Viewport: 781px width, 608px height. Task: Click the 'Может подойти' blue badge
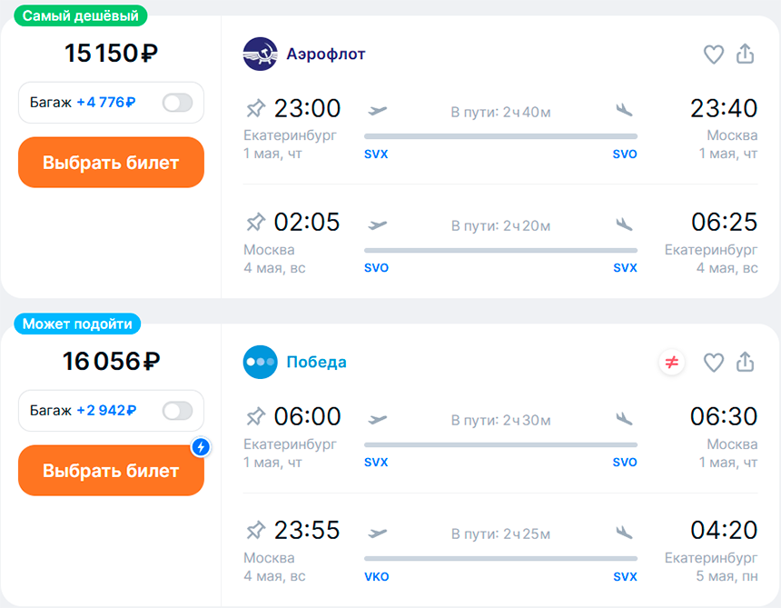pos(77,324)
